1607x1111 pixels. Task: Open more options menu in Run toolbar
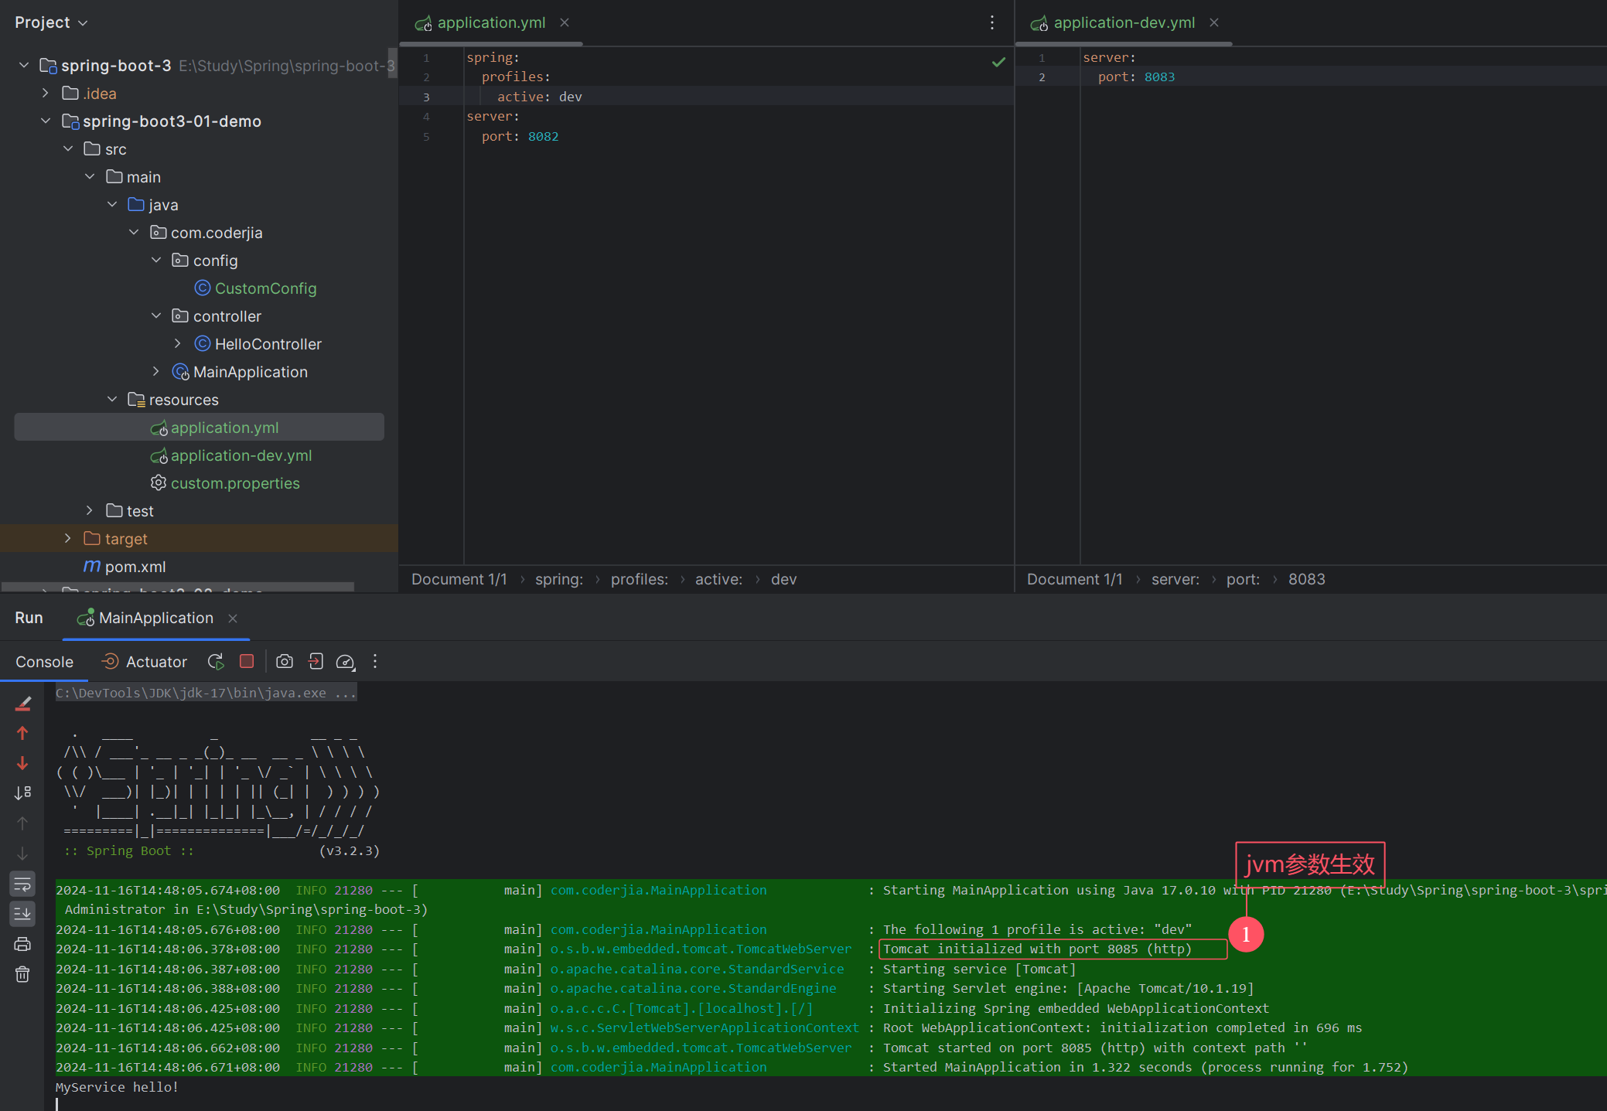click(375, 662)
